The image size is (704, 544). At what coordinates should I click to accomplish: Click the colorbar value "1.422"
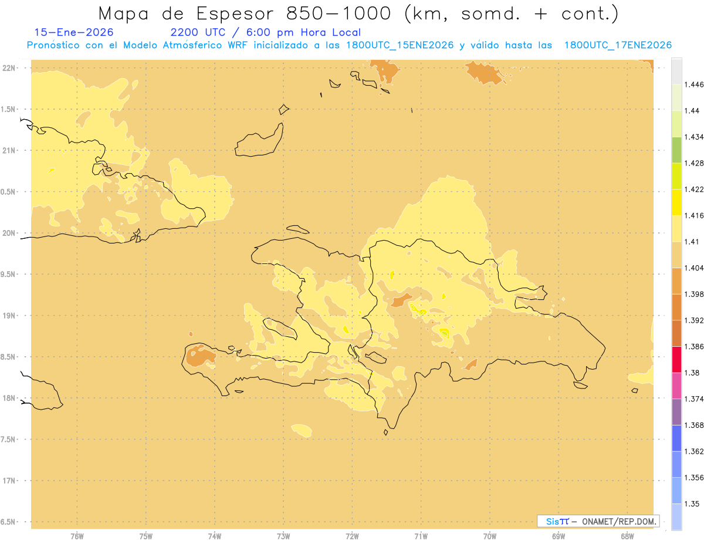(695, 190)
